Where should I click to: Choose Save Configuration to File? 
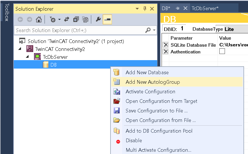(177, 111)
